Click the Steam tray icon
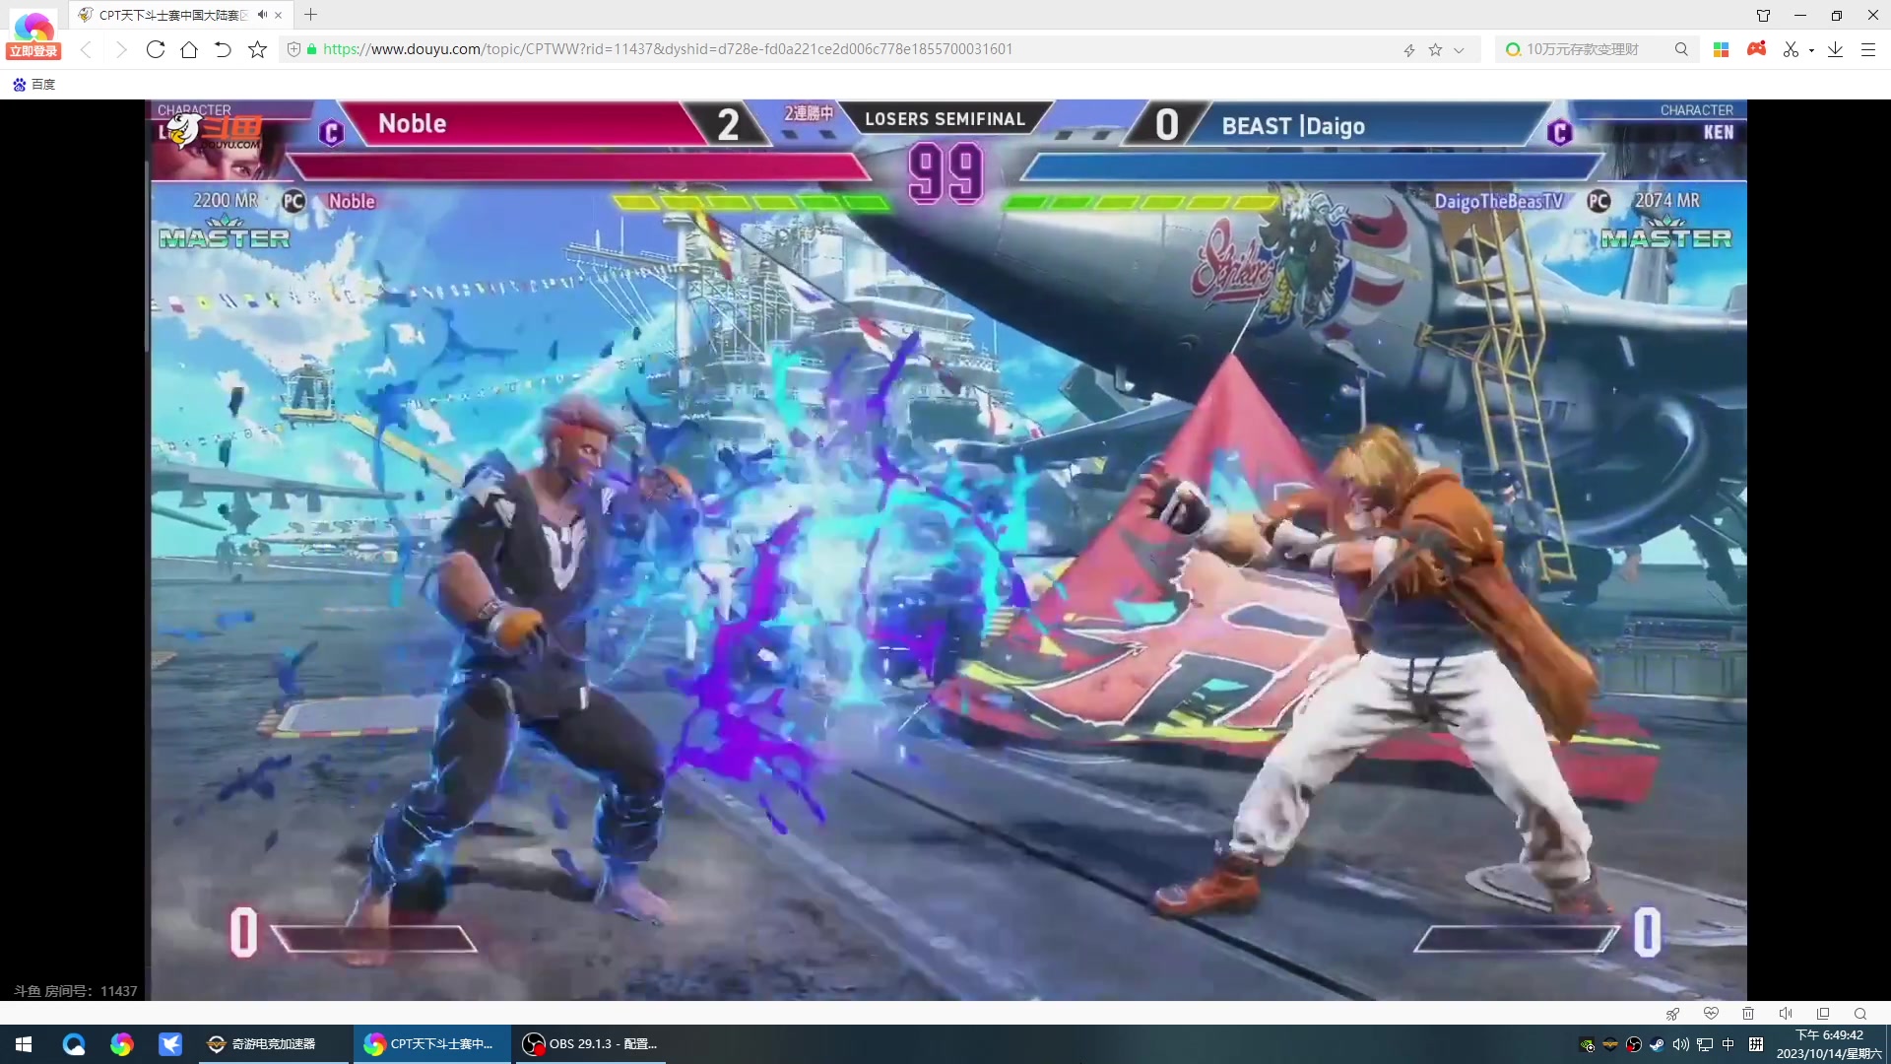 [1658, 1044]
